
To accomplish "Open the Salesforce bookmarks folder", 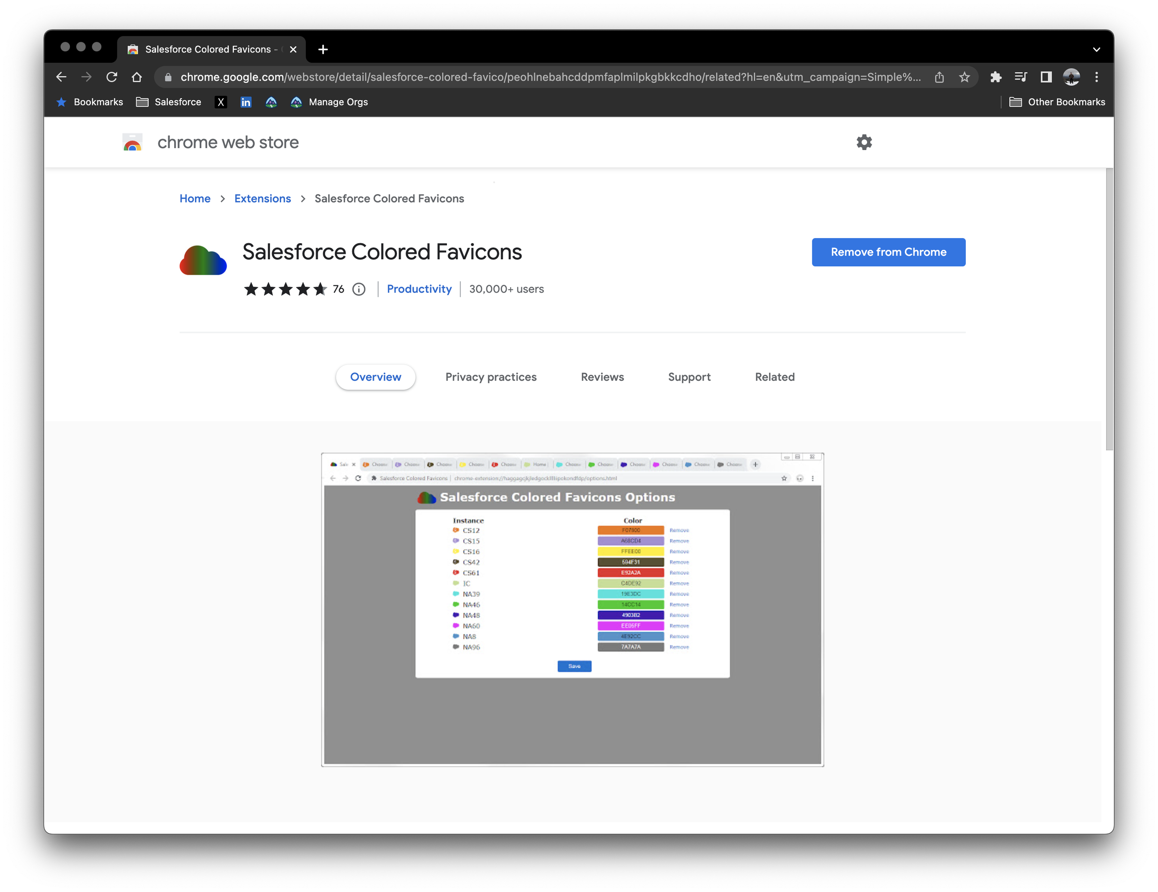I will 169,102.
